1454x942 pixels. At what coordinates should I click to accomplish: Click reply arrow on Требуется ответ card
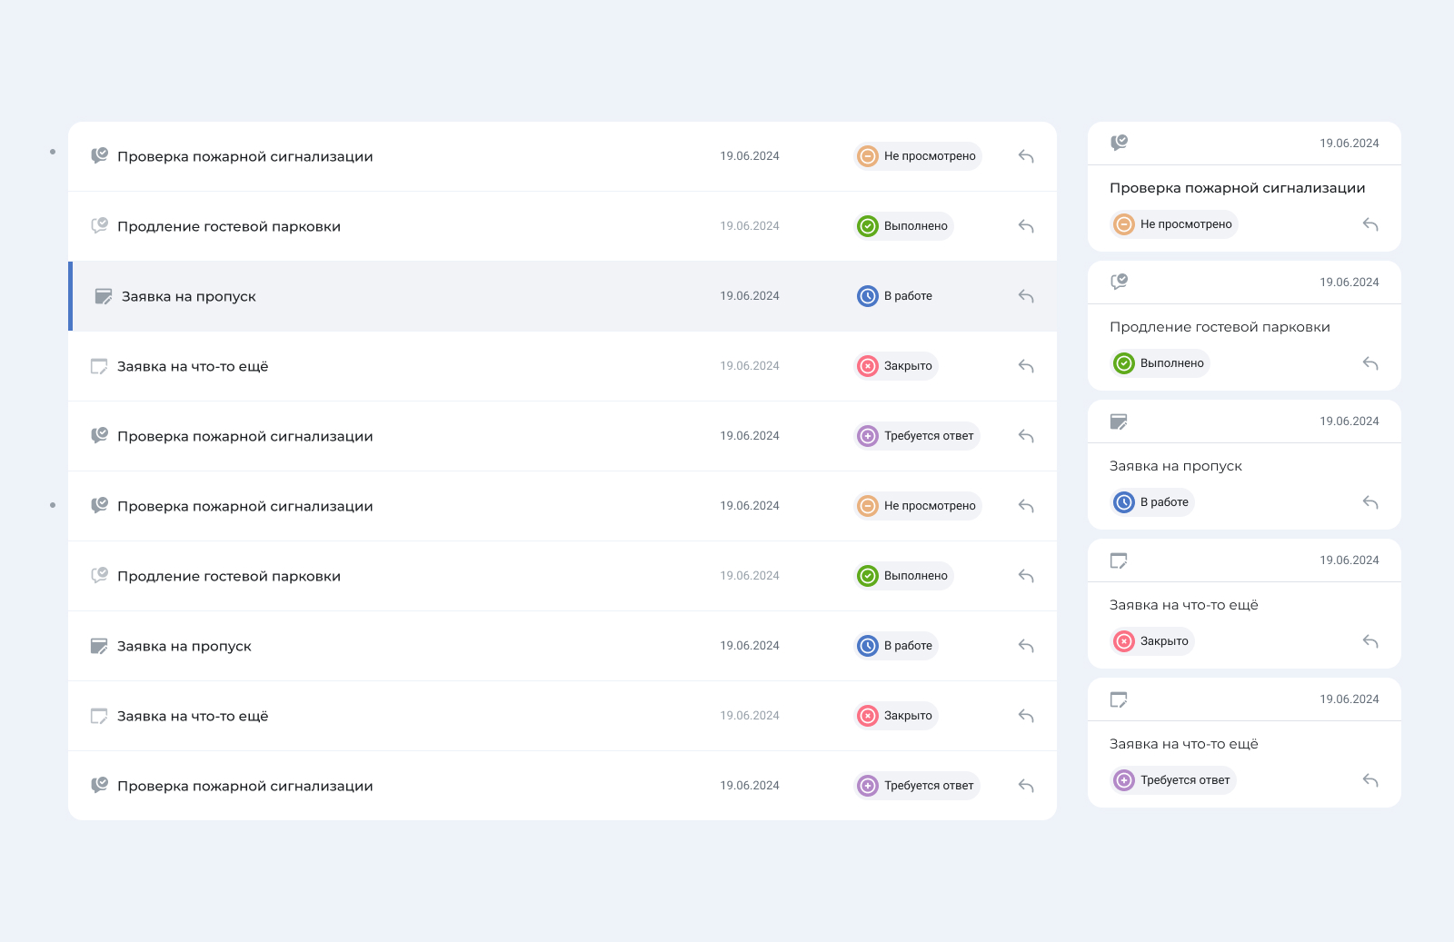[x=1370, y=780]
